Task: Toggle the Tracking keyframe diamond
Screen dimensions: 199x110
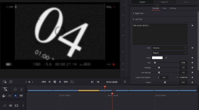Action: pos(192,68)
